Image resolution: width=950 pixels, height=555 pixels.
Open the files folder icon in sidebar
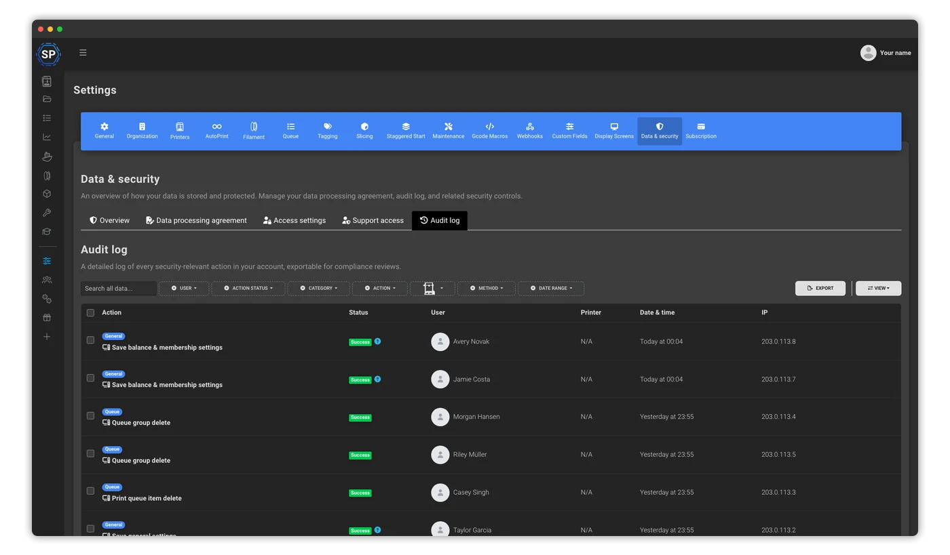(47, 99)
